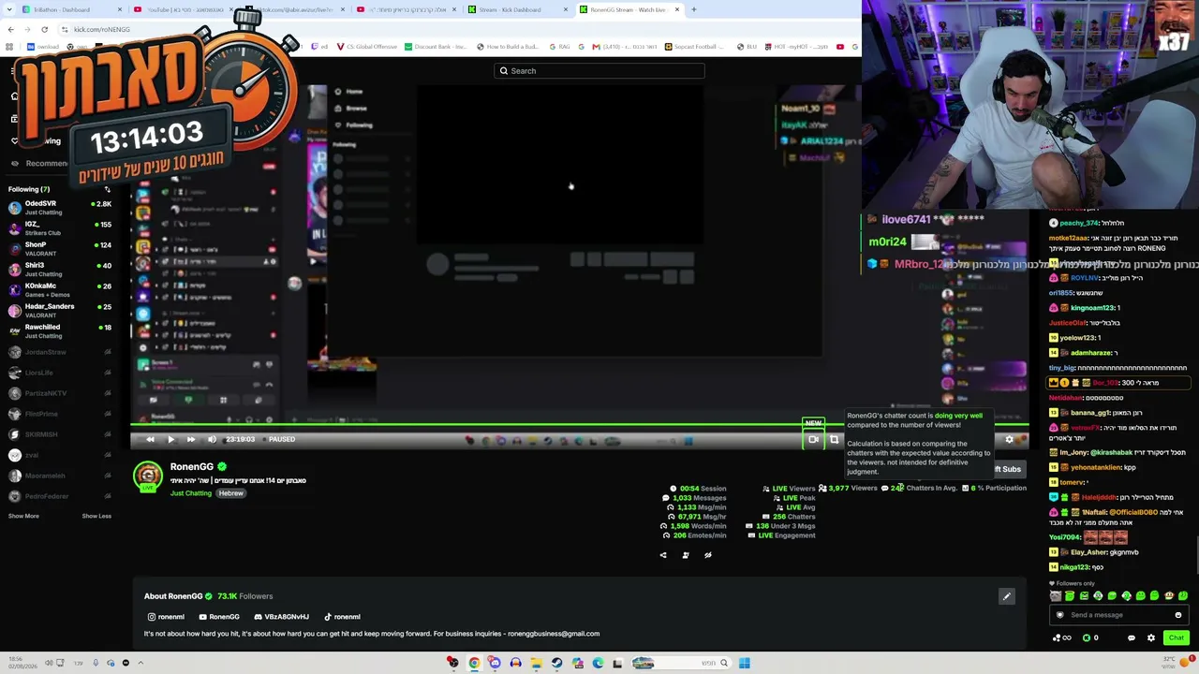Open the RonenGG YouTube link
The width and height of the screenshot is (1199, 674).
(x=219, y=617)
